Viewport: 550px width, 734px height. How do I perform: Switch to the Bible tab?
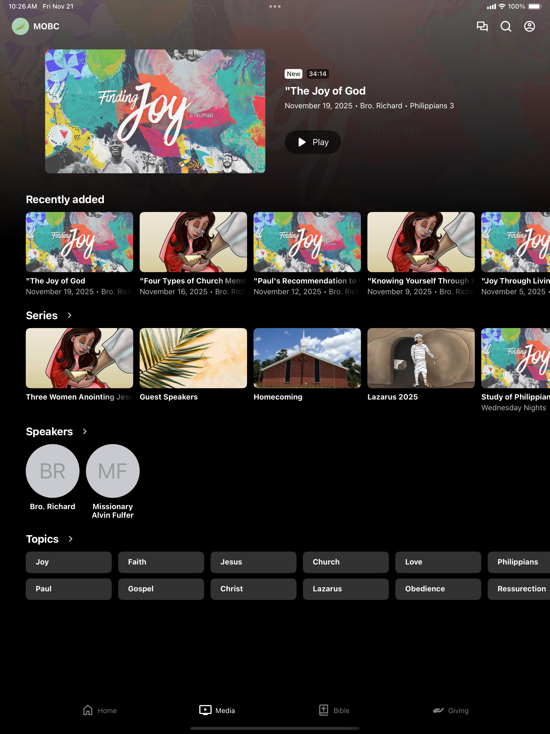pos(334,710)
